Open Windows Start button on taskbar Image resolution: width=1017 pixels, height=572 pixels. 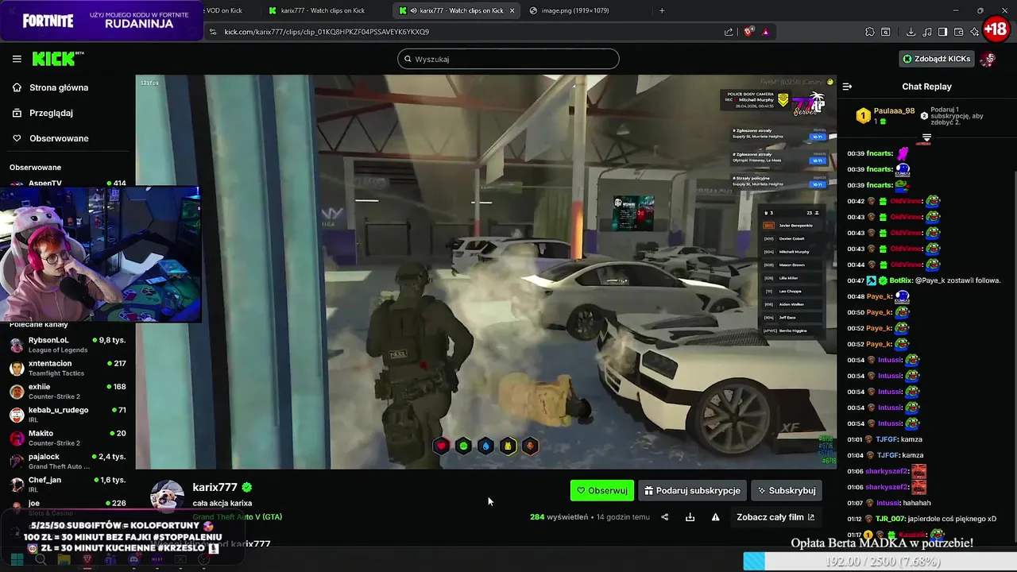click(16, 560)
